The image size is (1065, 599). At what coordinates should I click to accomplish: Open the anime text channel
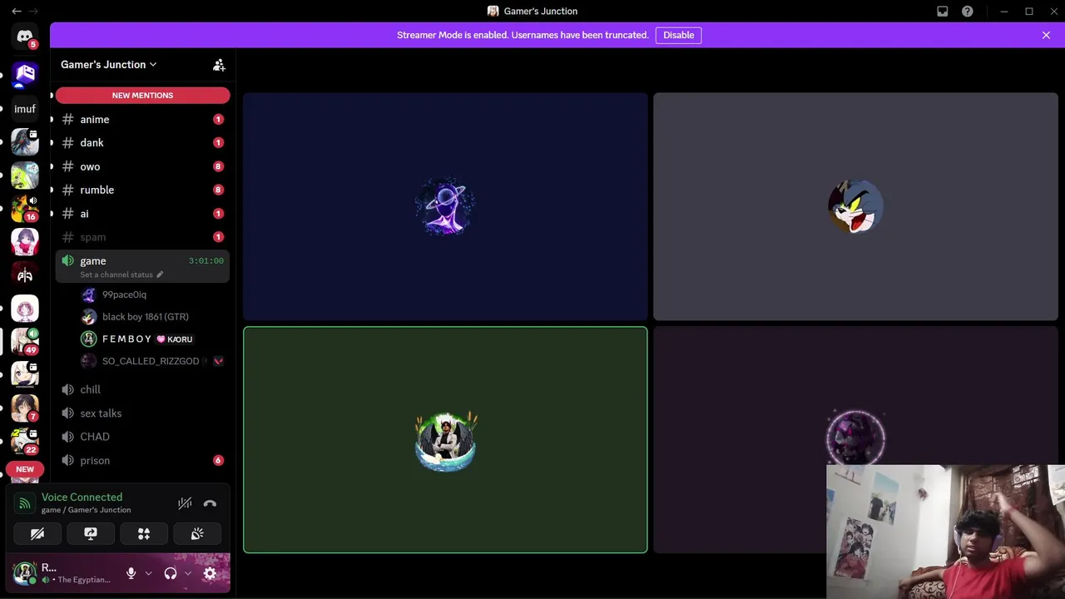click(142, 119)
